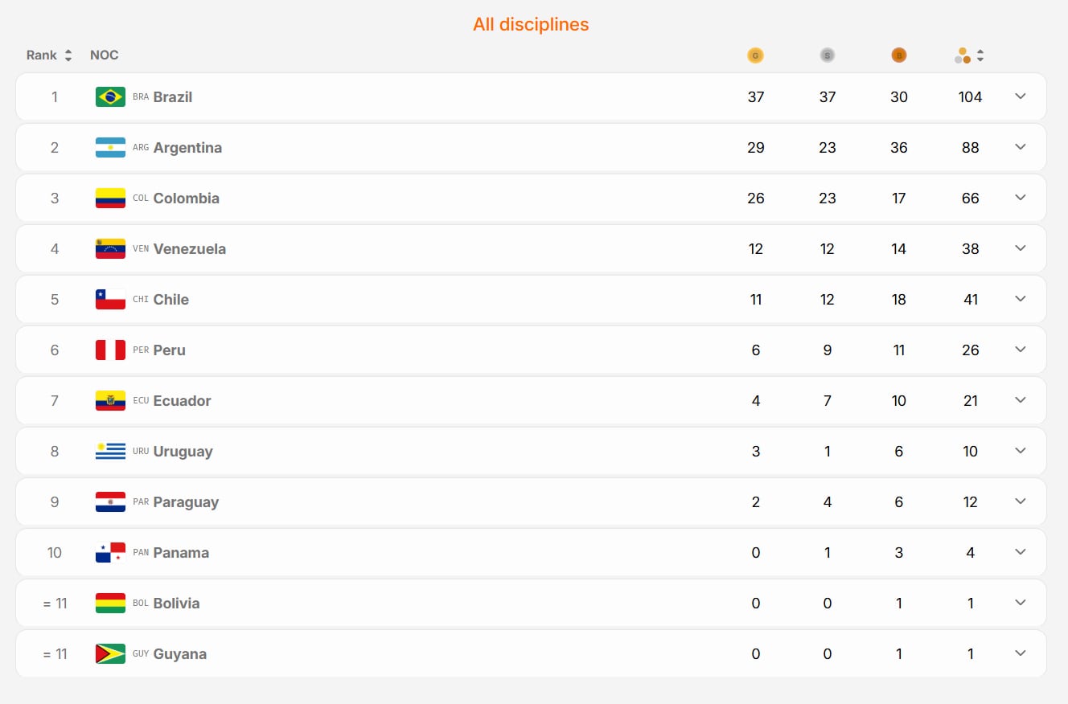Click the =11 rank for Bolivia

point(55,604)
